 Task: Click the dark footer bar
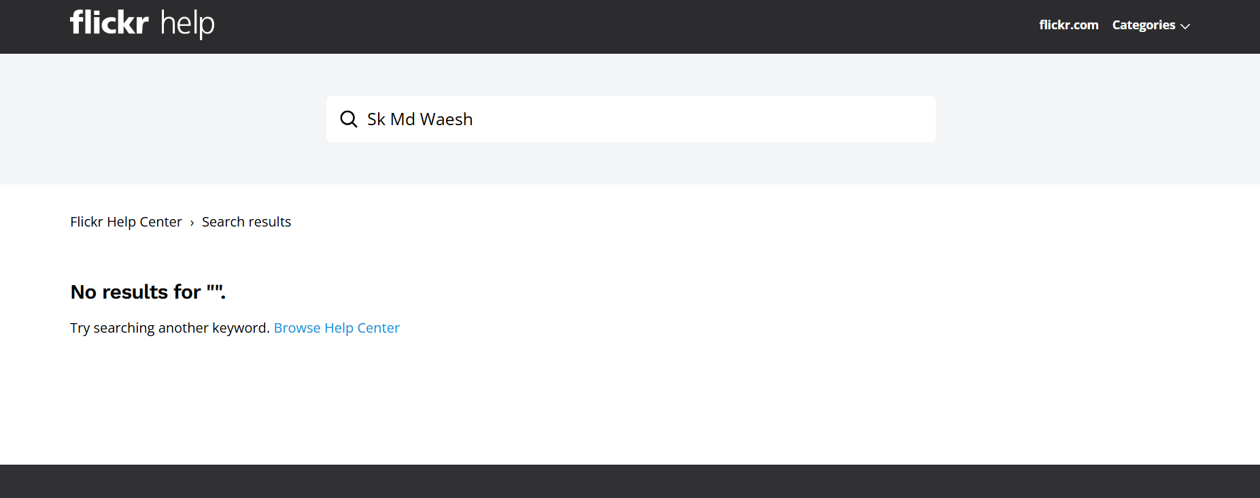[630, 481]
